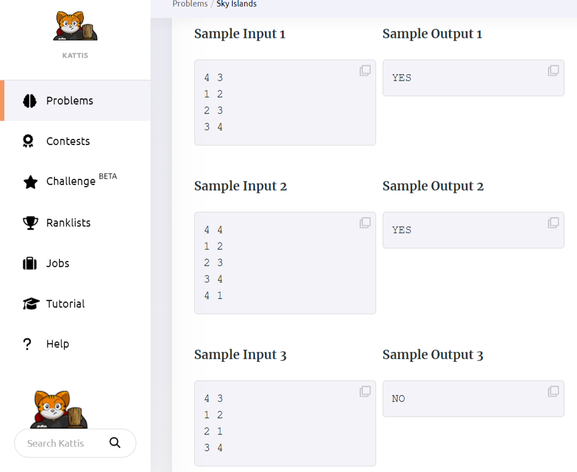
Task: Copy Sample Output 2 to clipboard
Action: (553, 222)
